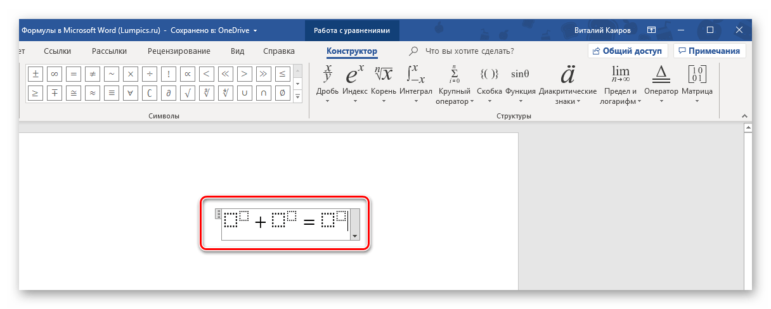The height and width of the screenshot is (309, 771).
Task: Insert the minus-plus symbol
Action: (55, 93)
